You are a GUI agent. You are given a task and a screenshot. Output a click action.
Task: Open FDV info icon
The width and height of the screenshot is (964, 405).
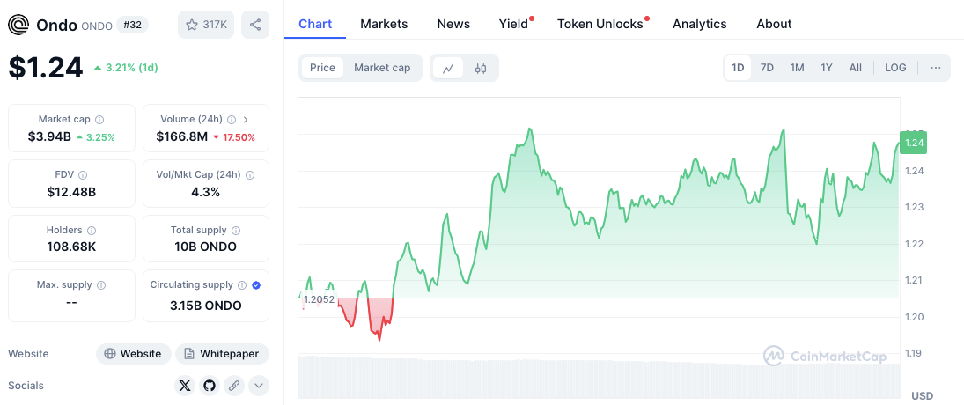pos(83,175)
